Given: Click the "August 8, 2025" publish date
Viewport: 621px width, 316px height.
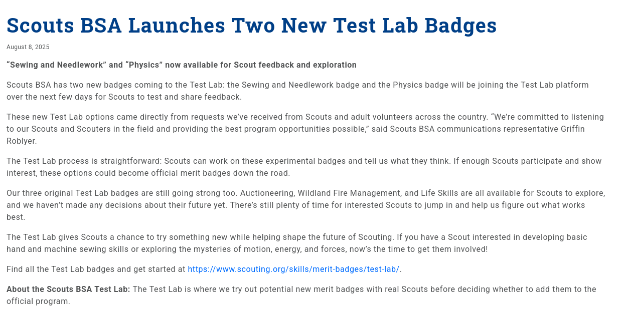Looking at the screenshot, I should coord(28,47).
